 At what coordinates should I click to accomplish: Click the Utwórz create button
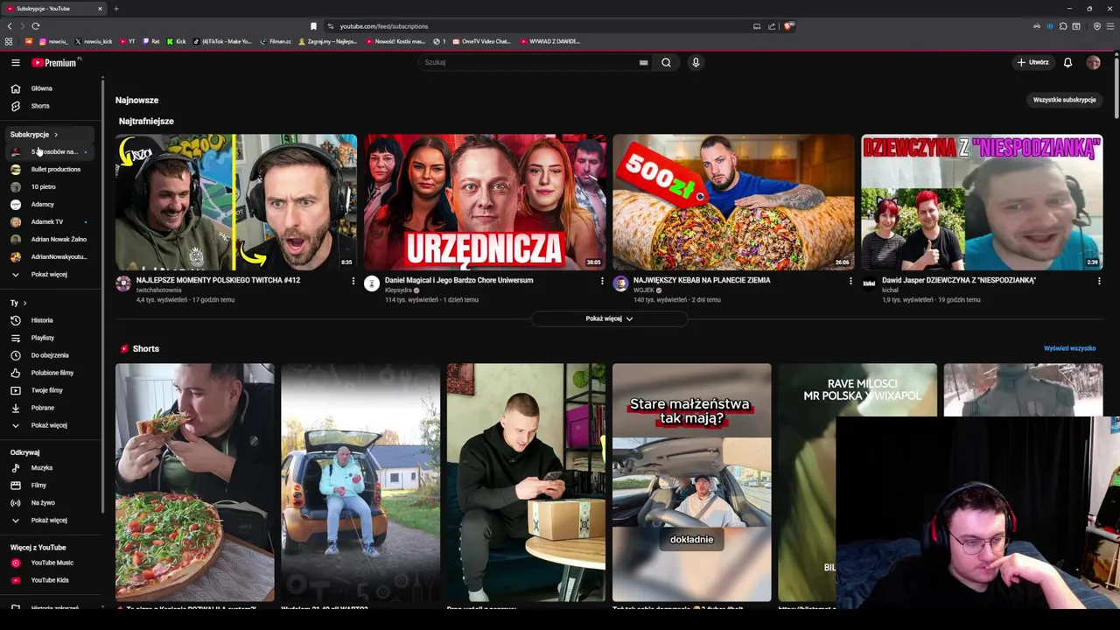tap(1032, 62)
